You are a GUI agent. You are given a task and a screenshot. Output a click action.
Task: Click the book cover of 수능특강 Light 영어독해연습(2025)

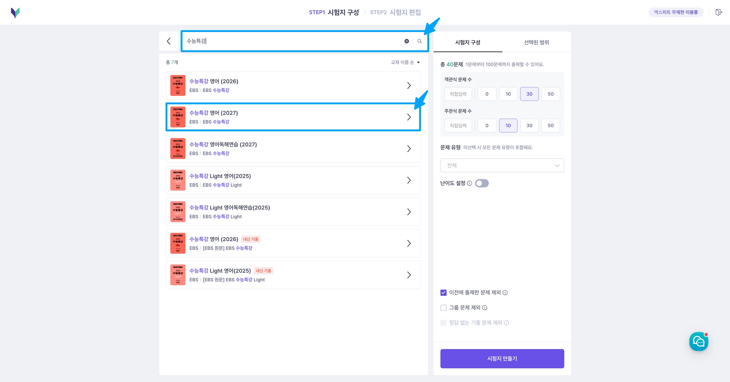pos(178,212)
